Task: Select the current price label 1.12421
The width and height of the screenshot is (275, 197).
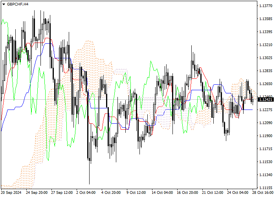Action: point(266,100)
